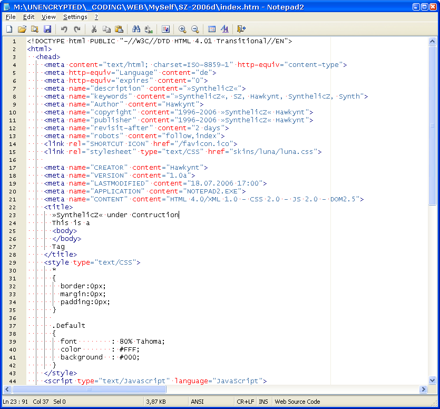Zoom in with the magnifier plus icon

182,29
